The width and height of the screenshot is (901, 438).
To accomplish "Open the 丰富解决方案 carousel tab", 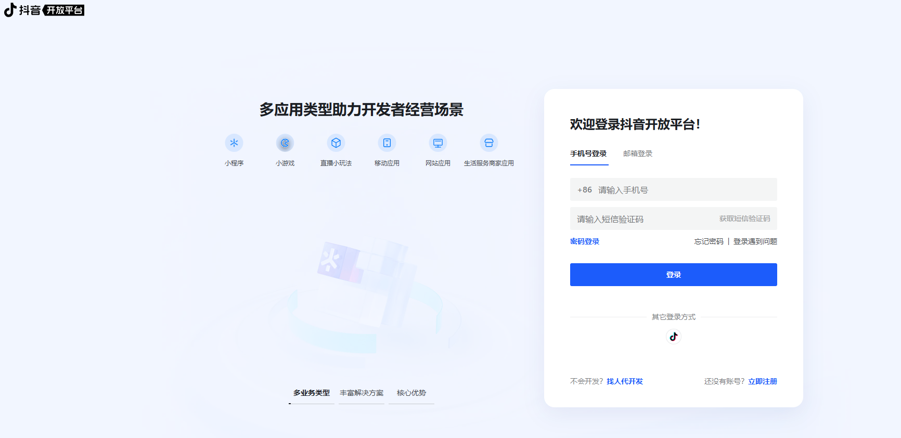I will coord(362,393).
